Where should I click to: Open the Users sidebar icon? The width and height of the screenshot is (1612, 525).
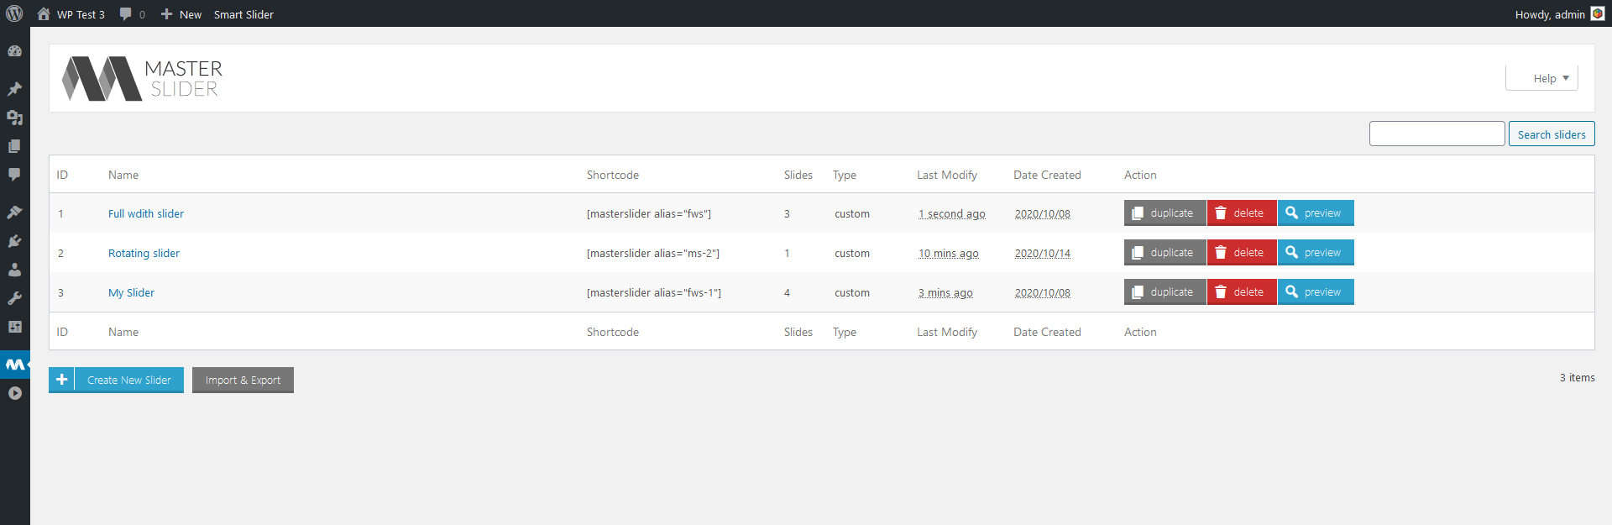(x=14, y=270)
